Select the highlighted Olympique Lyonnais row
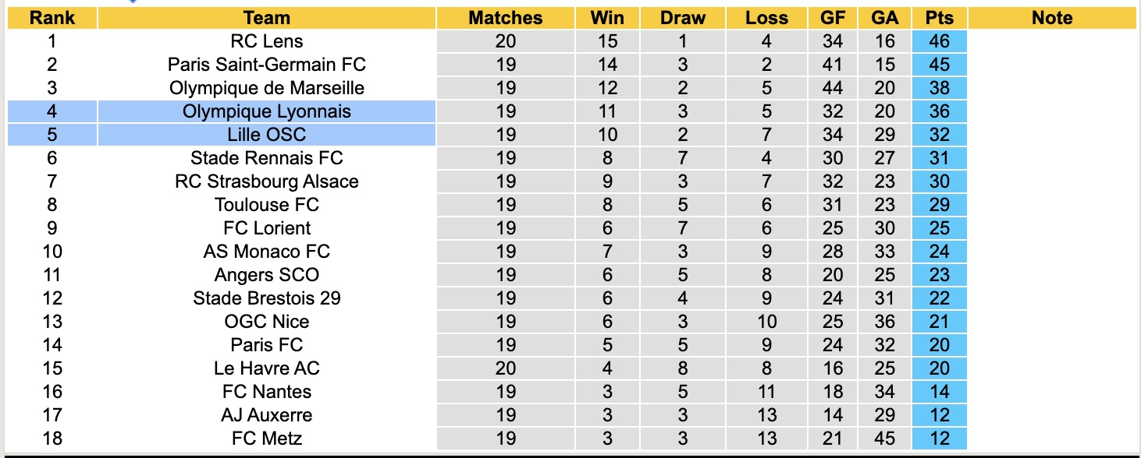The image size is (1141, 458). point(267,111)
